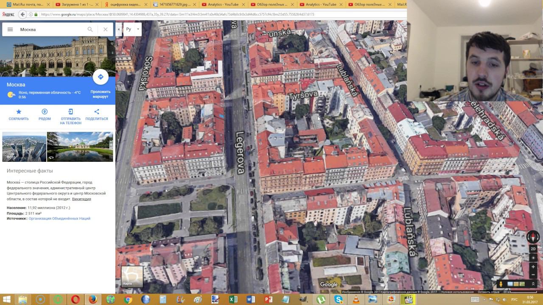The height and width of the screenshot is (305, 543).
Task: Send to phone via Отправить на телефон
Action: point(70,116)
